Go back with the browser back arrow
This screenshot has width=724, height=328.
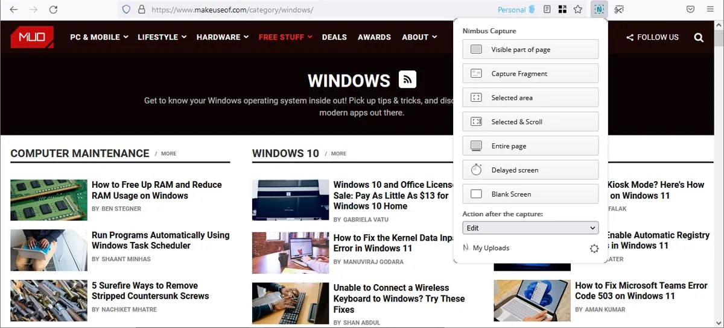[14, 10]
